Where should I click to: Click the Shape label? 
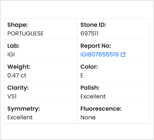pyautogui.click(x=18, y=25)
